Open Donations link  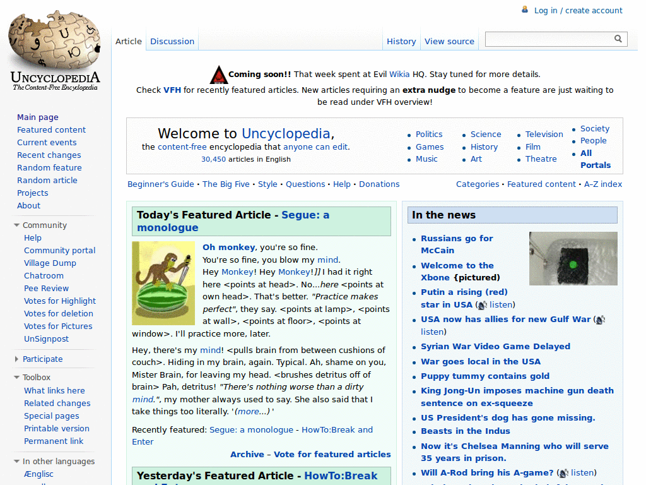click(379, 184)
